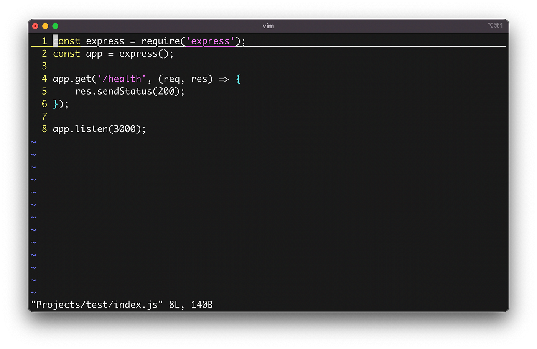Screen dimensions: 537x349
Task: Click line number 1 in the gutter
Action: click(44, 41)
